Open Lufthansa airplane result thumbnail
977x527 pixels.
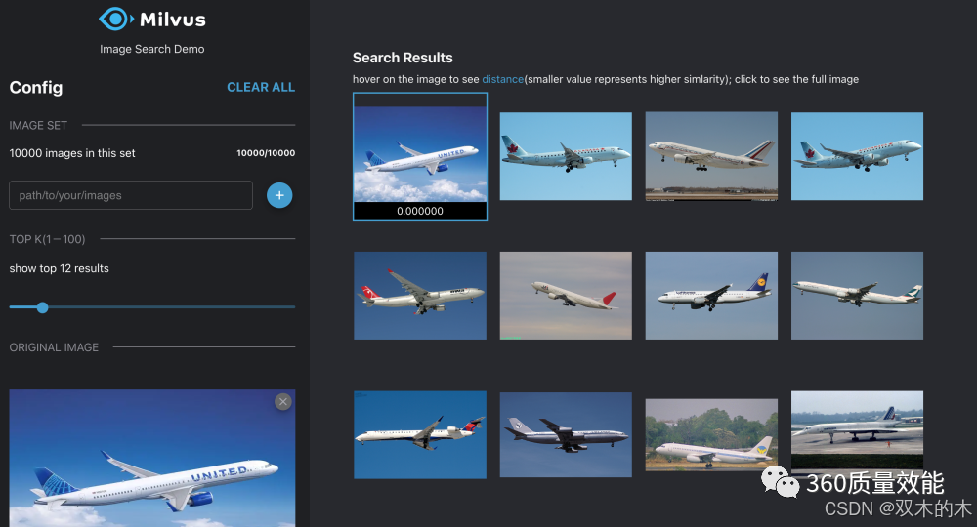[x=711, y=296]
